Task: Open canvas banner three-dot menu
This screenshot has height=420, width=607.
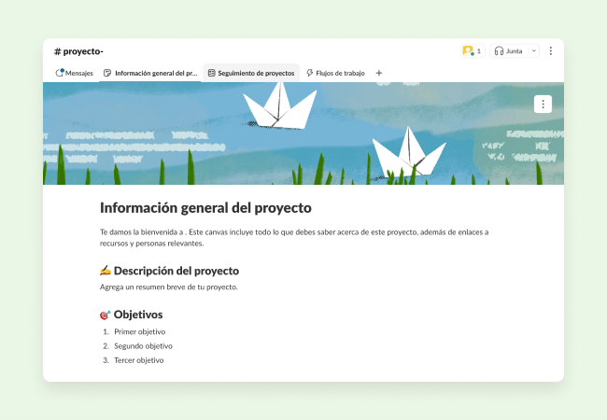Action: coord(543,104)
